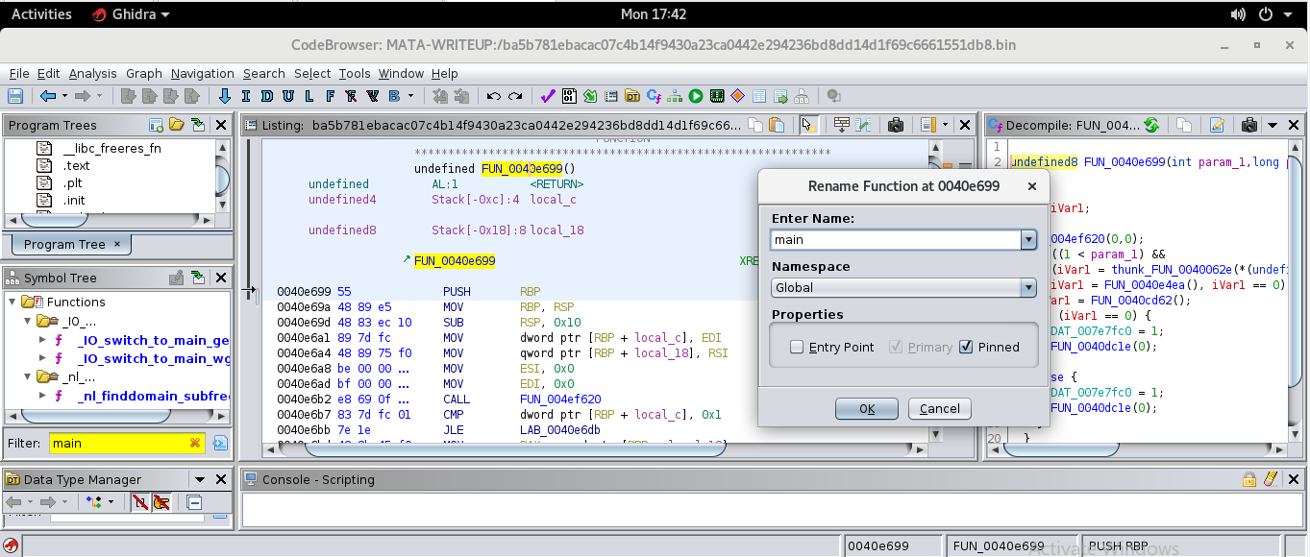Image resolution: width=1310 pixels, height=557 pixels.
Task: Collapse the _IO_... folder in Symbol Tree
Action: 27,321
